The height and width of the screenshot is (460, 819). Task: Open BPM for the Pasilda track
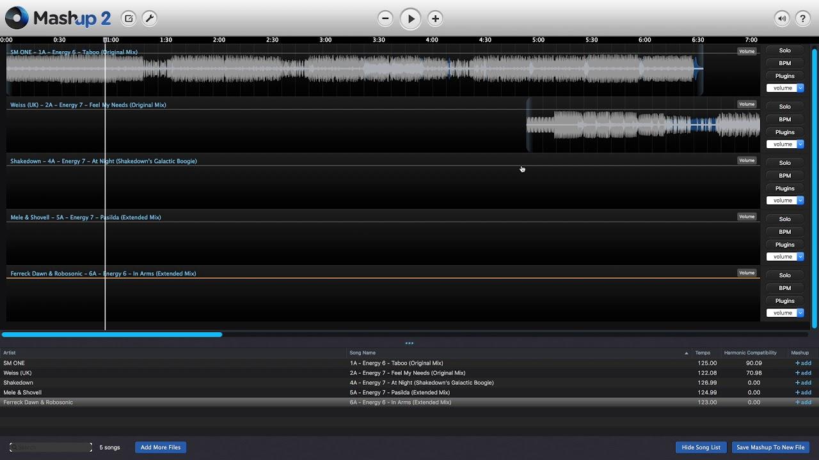coord(785,232)
